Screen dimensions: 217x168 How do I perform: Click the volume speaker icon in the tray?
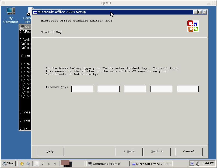click(x=197, y=163)
